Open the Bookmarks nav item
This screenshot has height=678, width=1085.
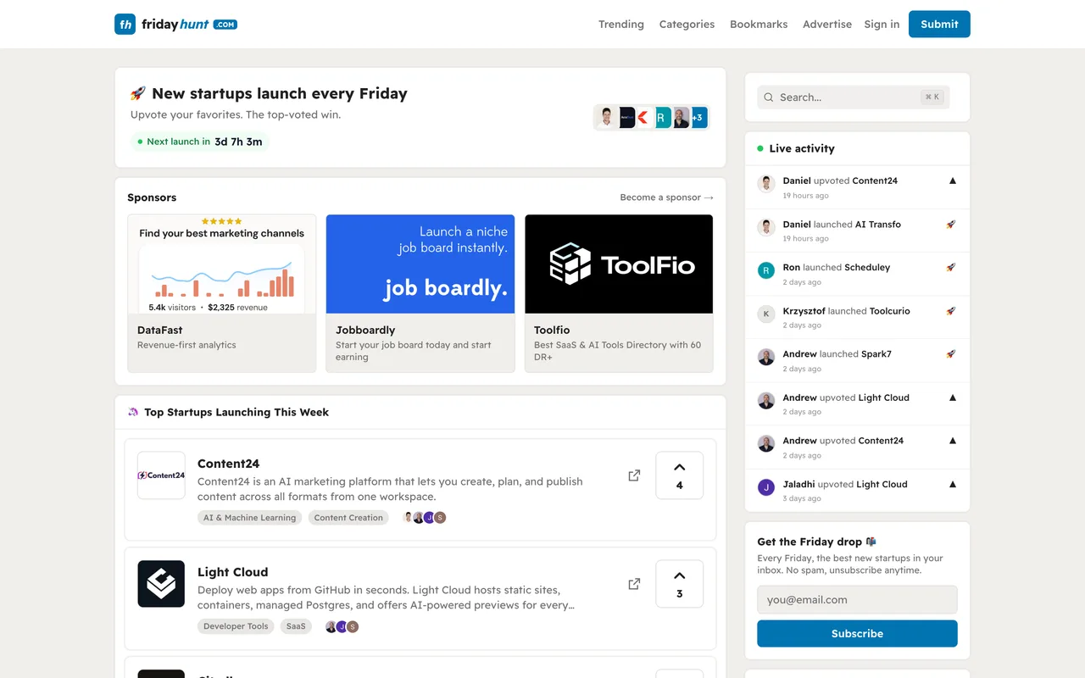[x=759, y=24]
